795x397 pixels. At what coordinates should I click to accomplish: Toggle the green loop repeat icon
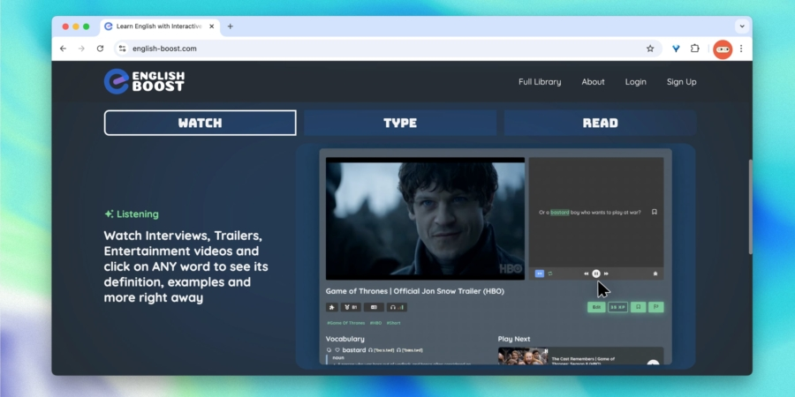[551, 273]
